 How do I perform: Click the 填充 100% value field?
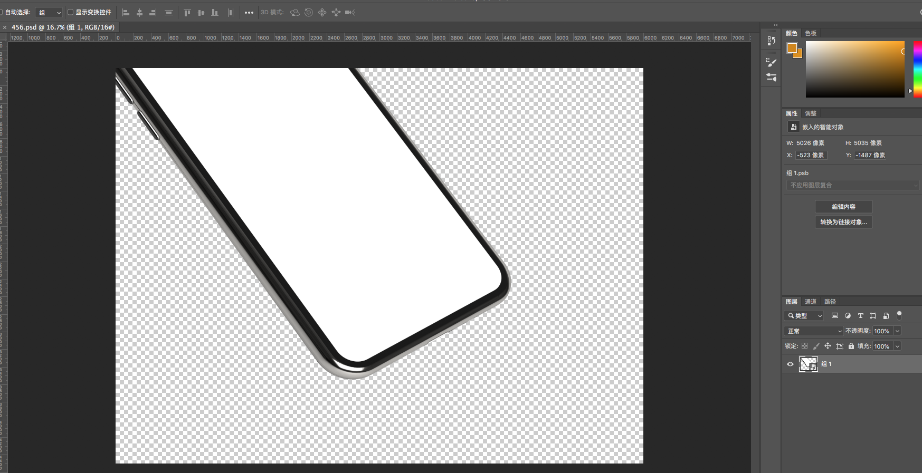tap(882, 346)
